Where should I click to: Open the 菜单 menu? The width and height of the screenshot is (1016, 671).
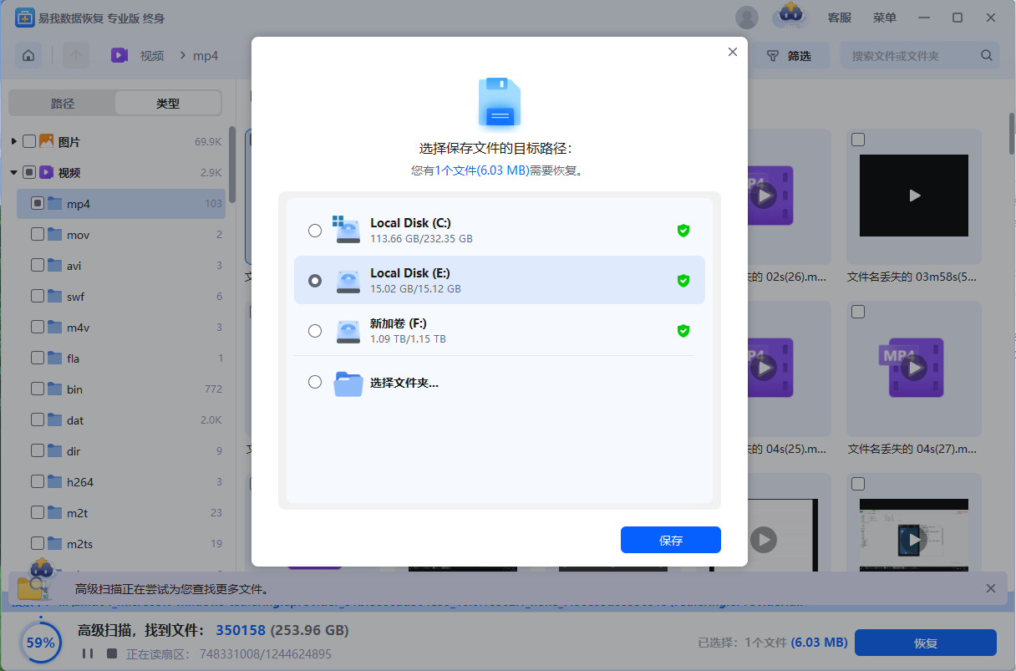click(885, 18)
